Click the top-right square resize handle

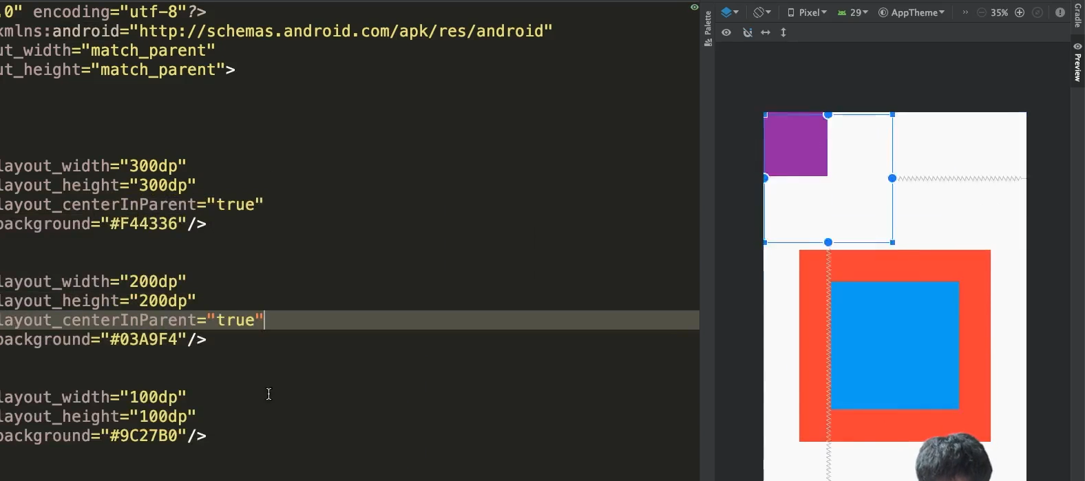[893, 114]
